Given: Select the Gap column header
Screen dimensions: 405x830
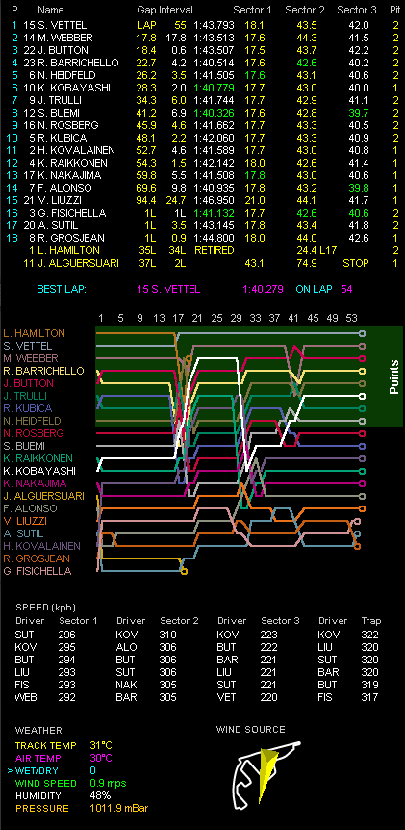Looking at the screenshot, I should tap(146, 10).
